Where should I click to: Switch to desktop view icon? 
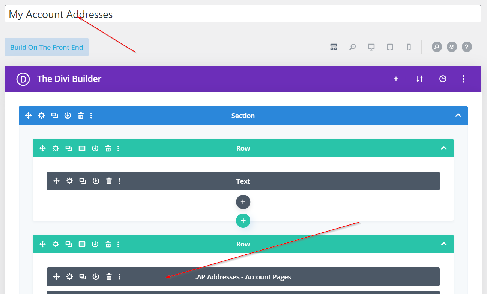coord(371,47)
